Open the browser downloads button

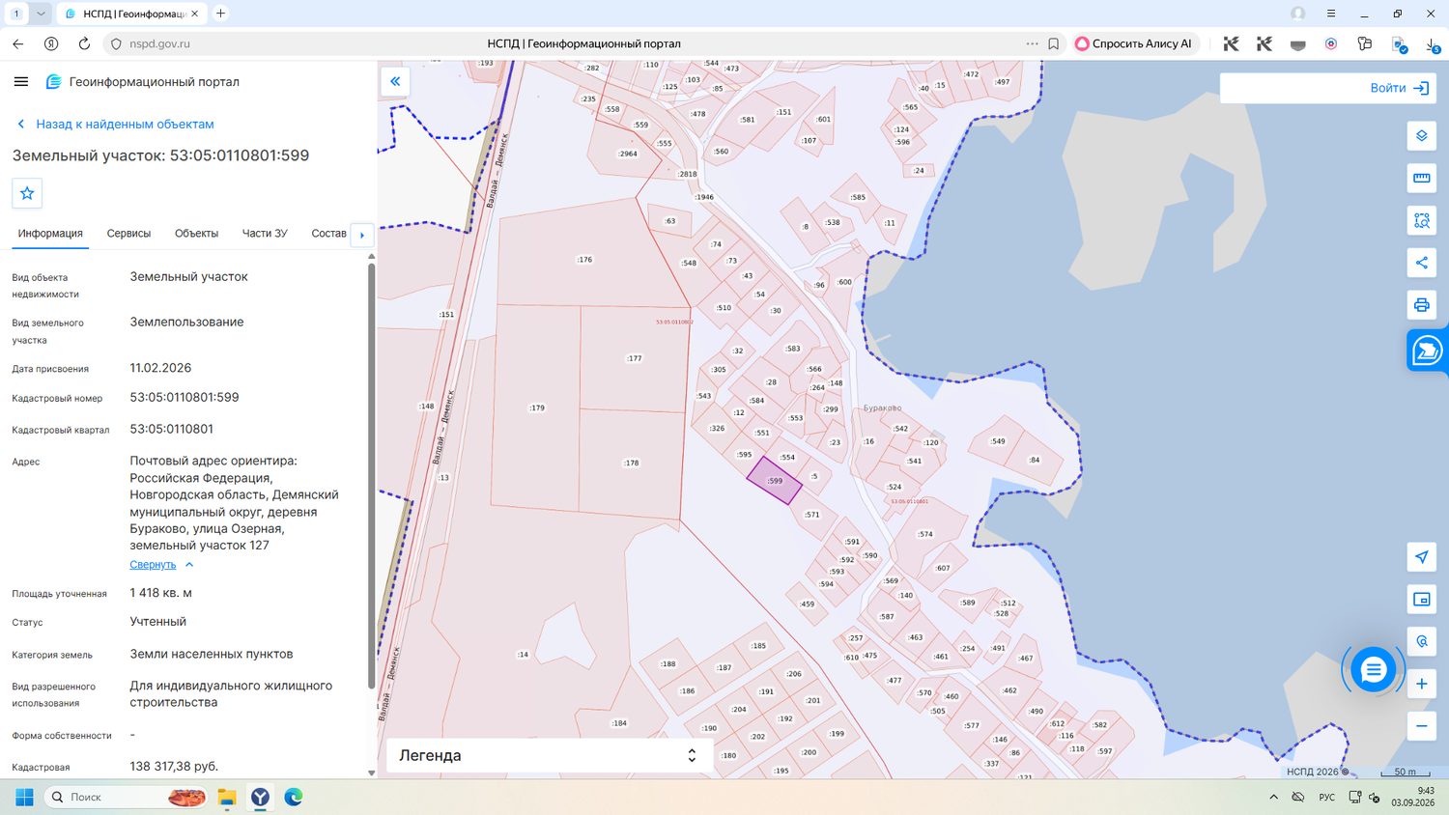1433,43
